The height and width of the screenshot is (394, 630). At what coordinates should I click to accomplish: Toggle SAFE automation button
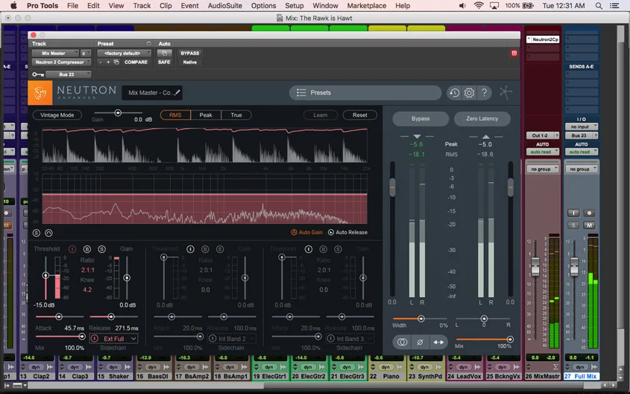[164, 63]
